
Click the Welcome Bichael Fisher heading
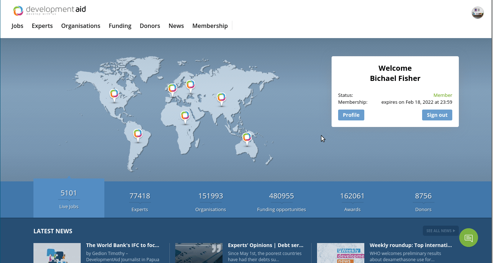[x=395, y=73]
